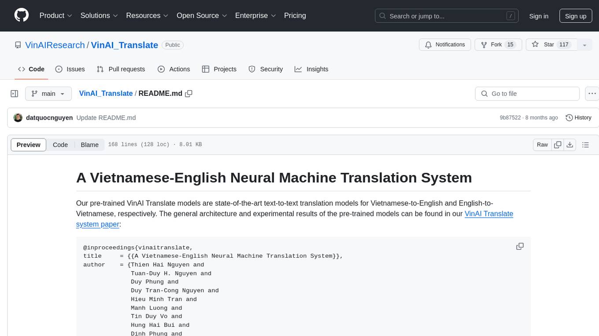Focus the Search or jump to field

[x=447, y=16]
